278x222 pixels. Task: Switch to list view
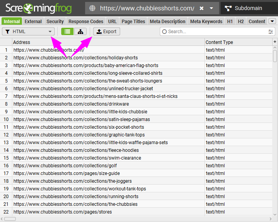pos(67,32)
